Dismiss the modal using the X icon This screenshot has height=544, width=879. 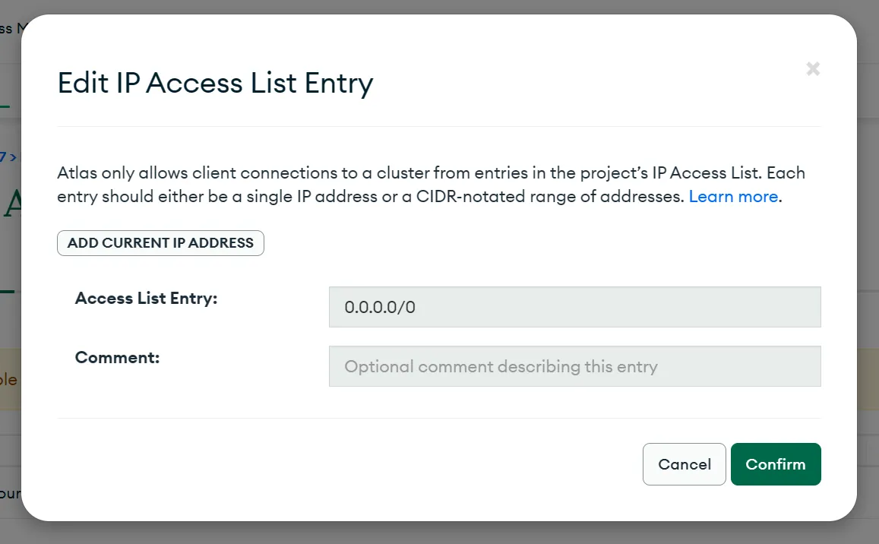coord(813,69)
